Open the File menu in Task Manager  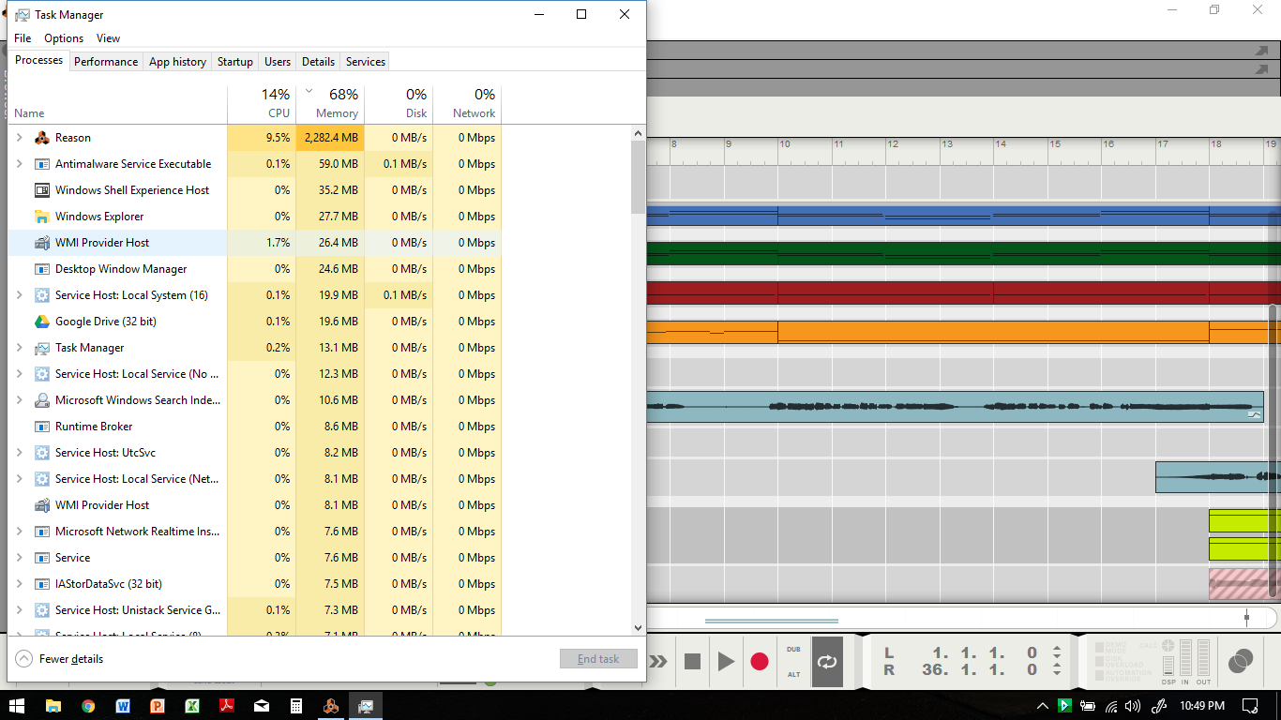23,38
